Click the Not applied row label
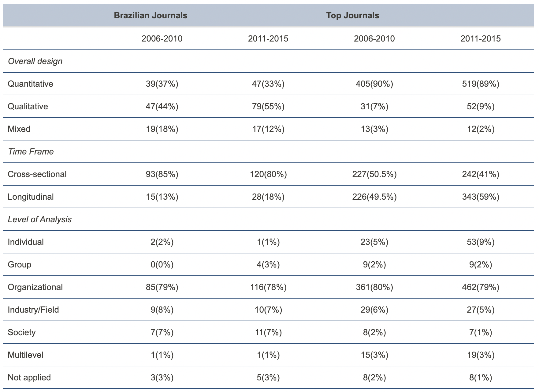Screen dimensions: 539x392 click(x=29, y=378)
